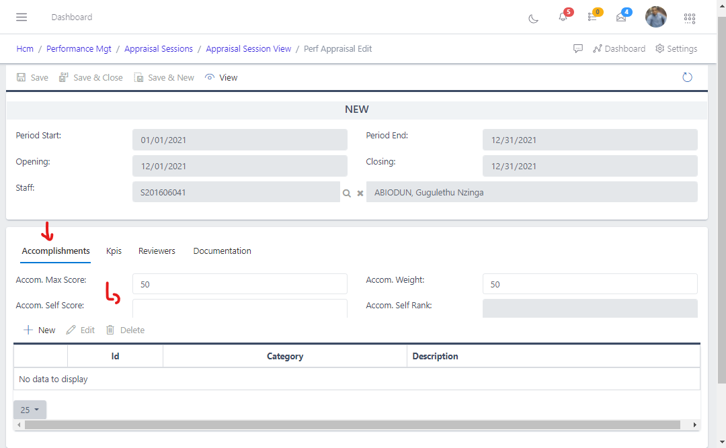Open the hamburger navigation menu
Viewport: 726px width, 448px height.
(x=22, y=17)
